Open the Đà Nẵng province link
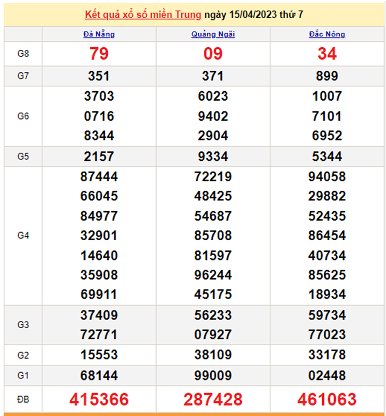386x416 pixels. [99, 34]
